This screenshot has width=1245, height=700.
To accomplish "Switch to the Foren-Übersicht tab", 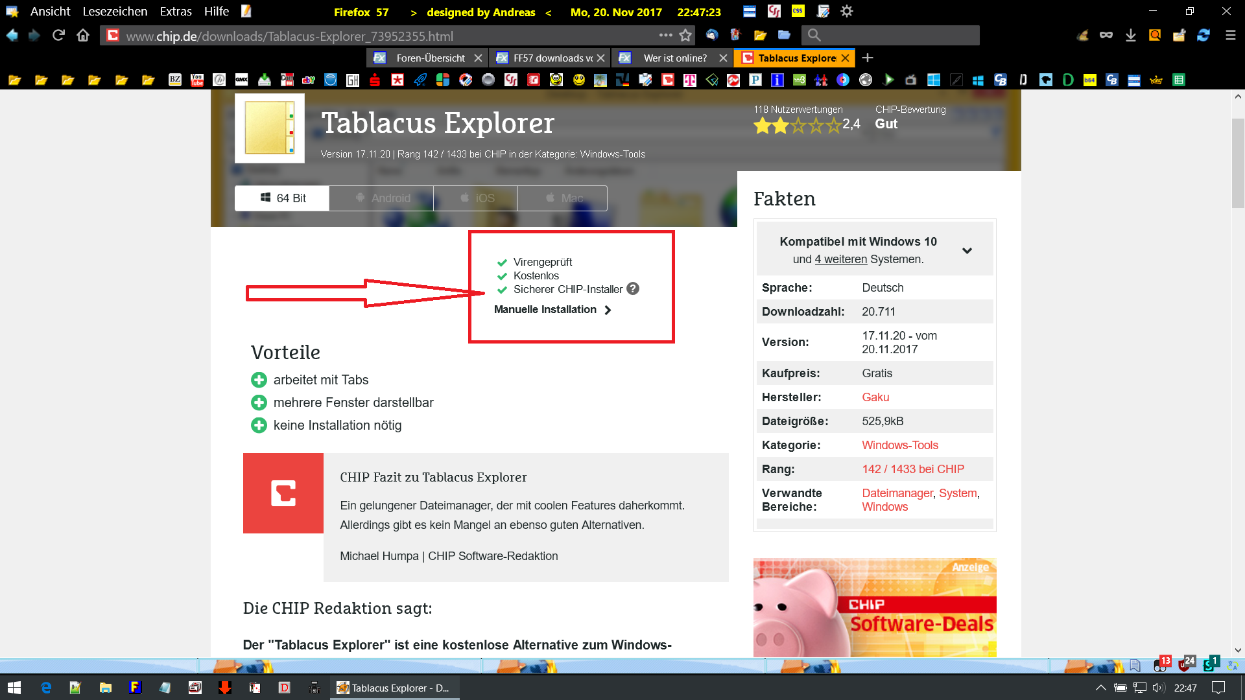I will coord(430,58).
